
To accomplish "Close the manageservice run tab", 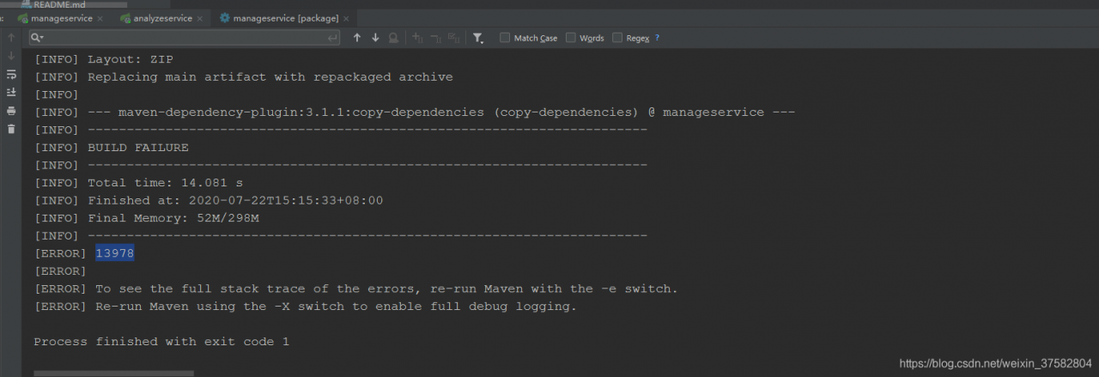I will pos(100,18).
